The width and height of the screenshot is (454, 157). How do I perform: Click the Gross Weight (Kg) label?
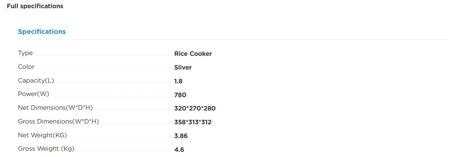click(46, 149)
